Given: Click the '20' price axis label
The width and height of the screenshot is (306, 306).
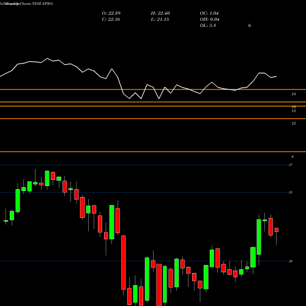Looking at the screenshot, I should click(x=291, y=261).
